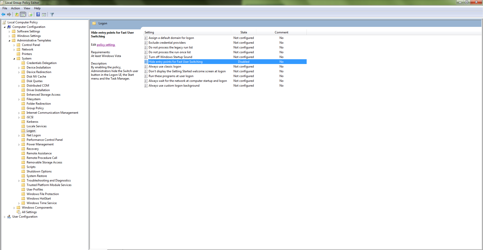Screen dimensions: 483x250
Task: Open the View menu
Action: (27, 8)
